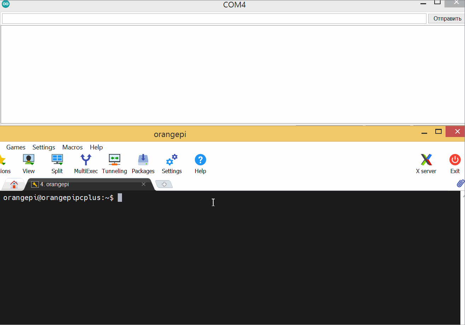Click the Split terminal icon

tap(57, 164)
